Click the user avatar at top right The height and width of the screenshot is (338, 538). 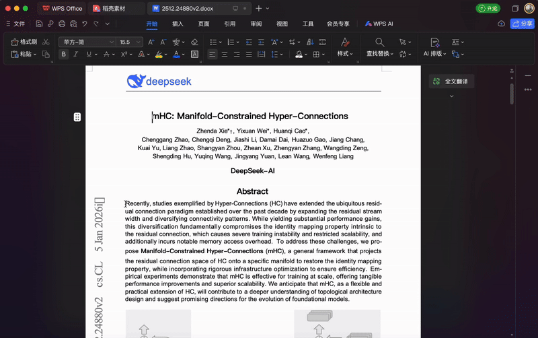(x=529, y=8)
